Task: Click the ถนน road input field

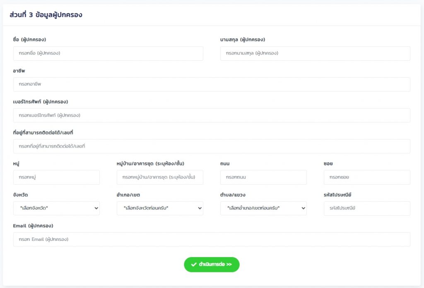Action: [263, 177]
